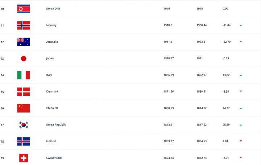
Task: Open the Norway team link
Action: pyautogui.click(x=51, y=25)
